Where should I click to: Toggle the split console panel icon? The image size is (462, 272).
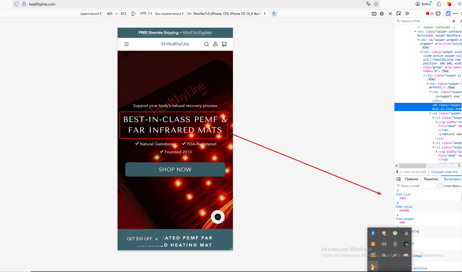(438, 13)
